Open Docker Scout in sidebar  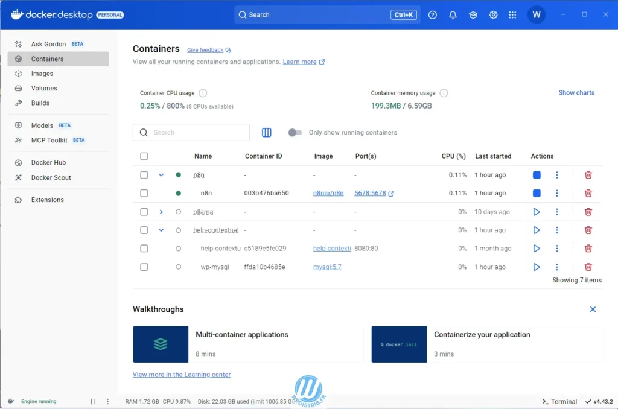coord(58,177)
